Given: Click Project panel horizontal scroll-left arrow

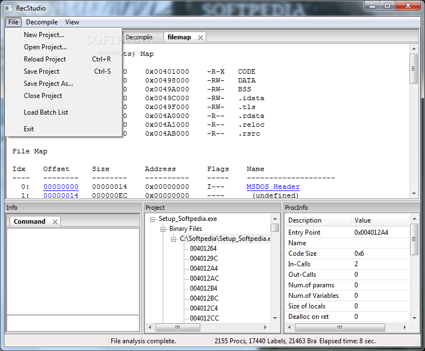Looking at the screenshot, I should (150, 327).
